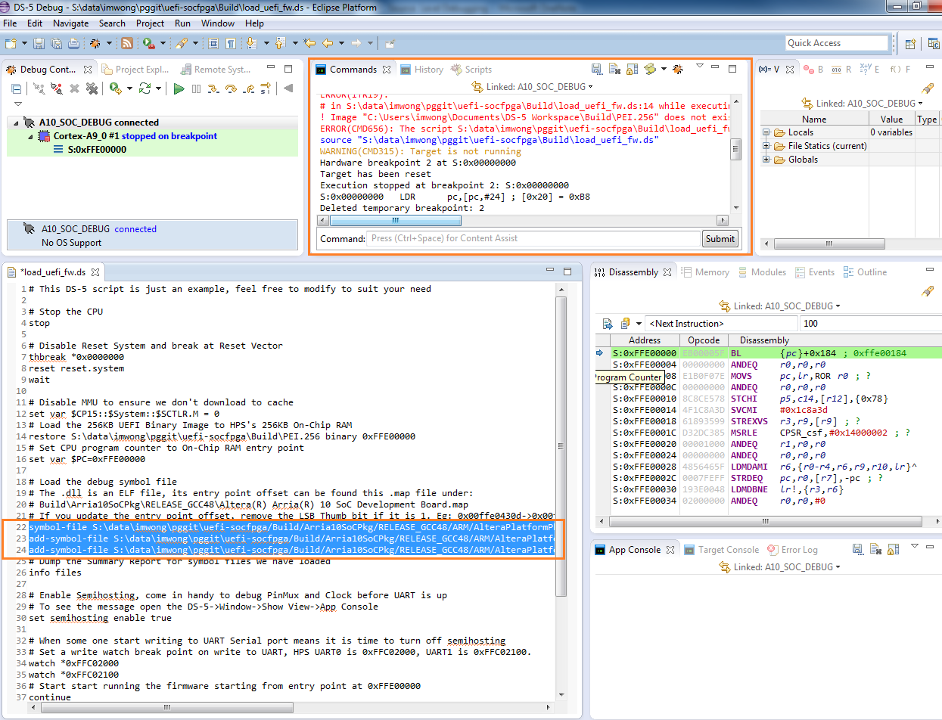This screenshot has width=942, height=720.
Task: Click the Connect to target icon
Action: click(x=39, y=88)
